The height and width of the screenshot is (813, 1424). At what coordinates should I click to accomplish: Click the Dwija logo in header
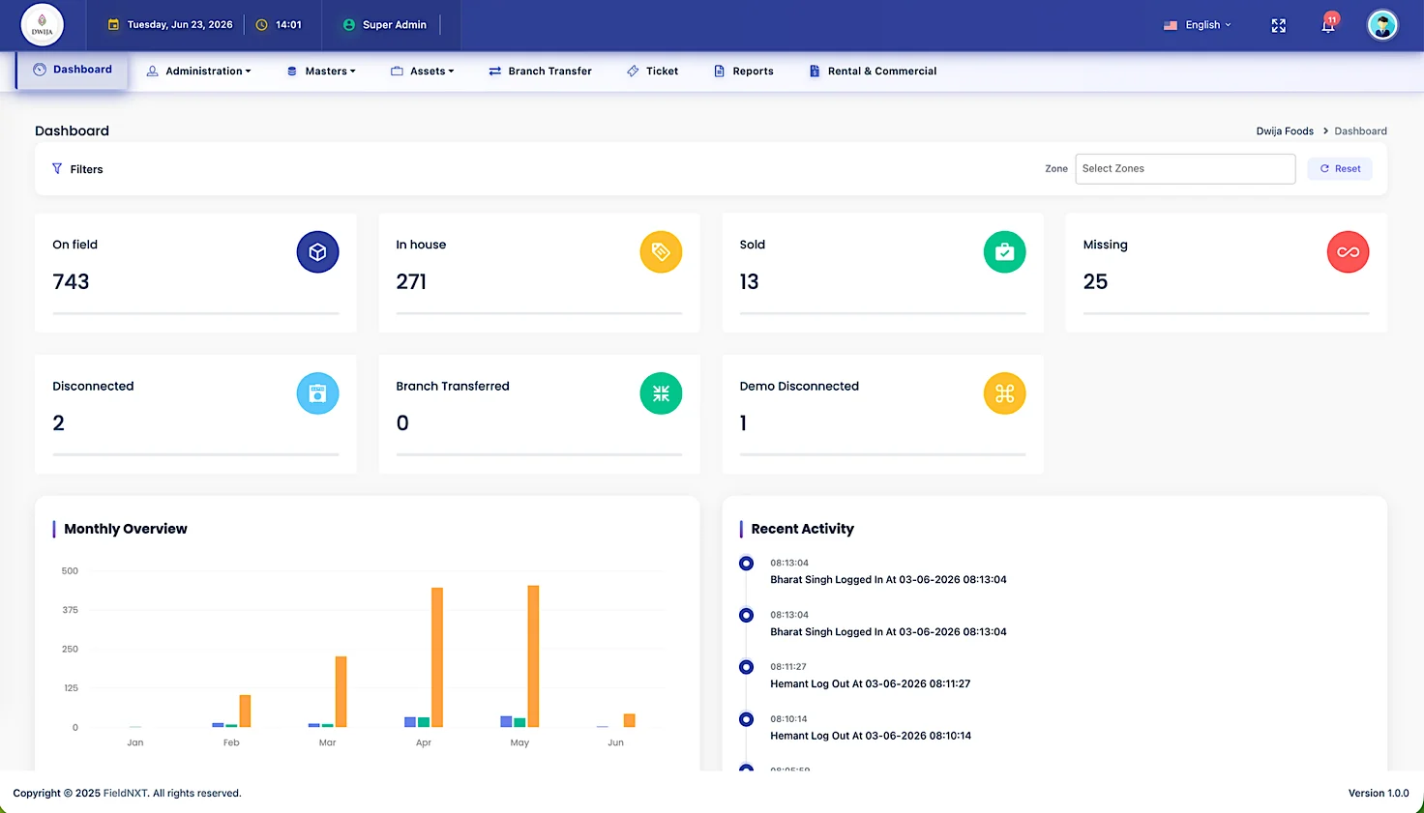click(x=42, y=25)
